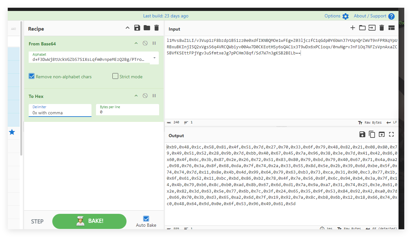Click the blue Favourites star icon
The width and height of the screenshot is (412, 237).
coord(12,132)
